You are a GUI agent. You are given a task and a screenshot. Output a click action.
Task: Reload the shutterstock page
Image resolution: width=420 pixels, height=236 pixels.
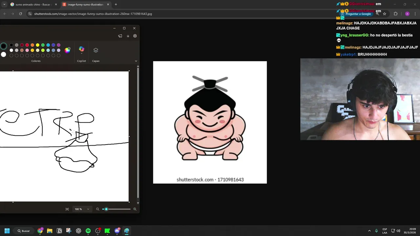[20, 14]
